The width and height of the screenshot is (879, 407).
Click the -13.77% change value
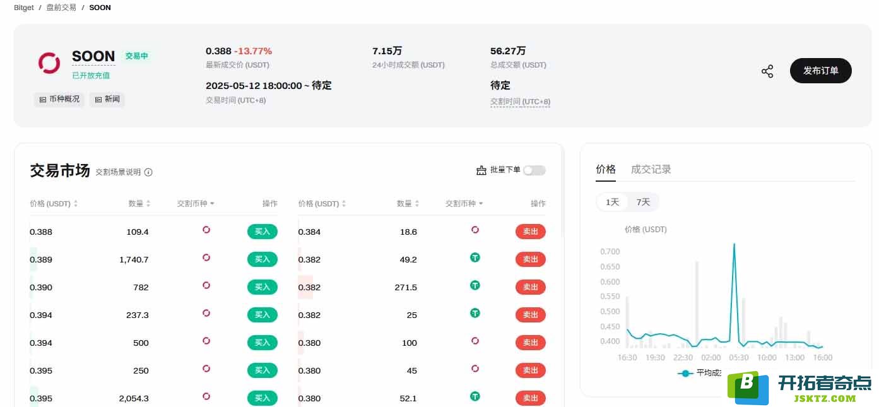click(253, 51)
